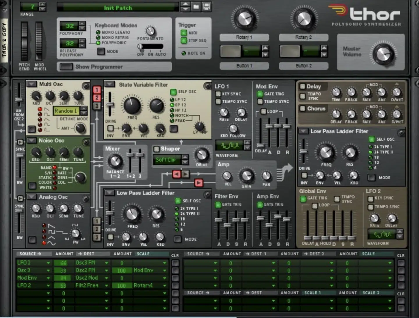Select Notch filter mode
419x318 pixels.
pos(172,115)
